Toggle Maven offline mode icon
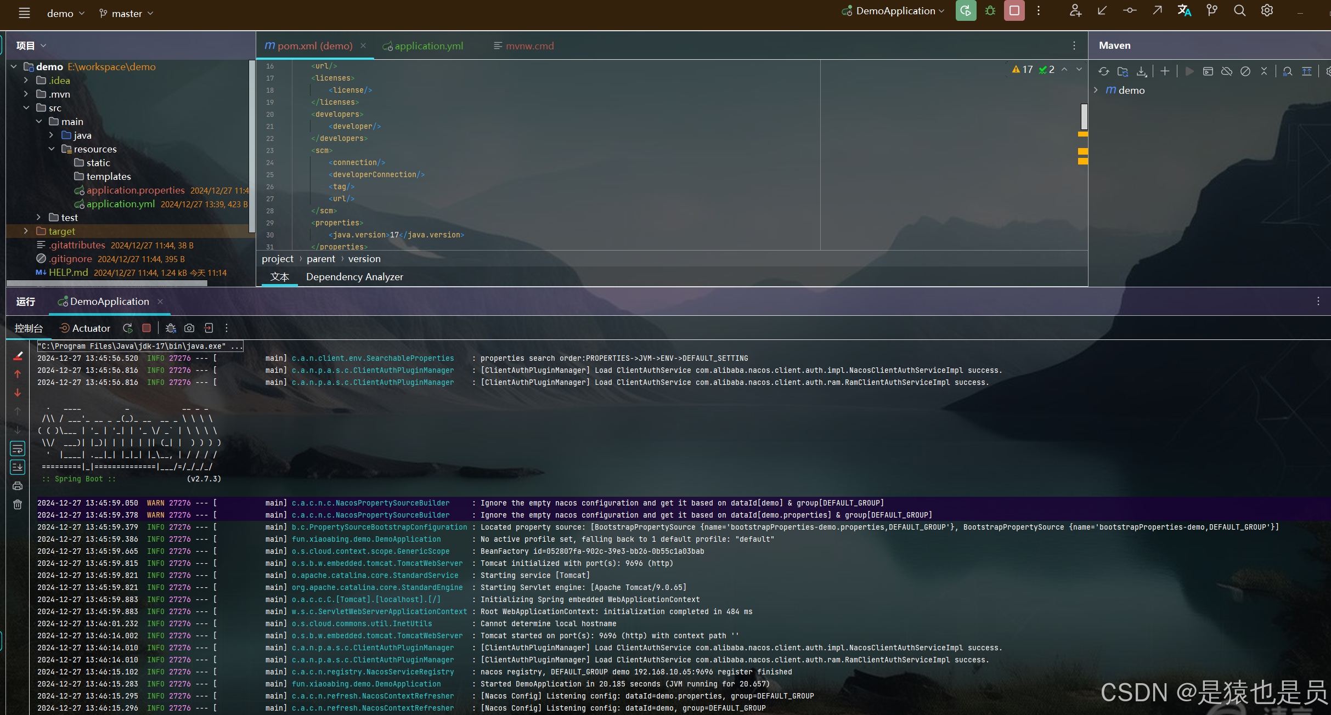This screenshot has height=715, width=1331. pos(1227,71)
